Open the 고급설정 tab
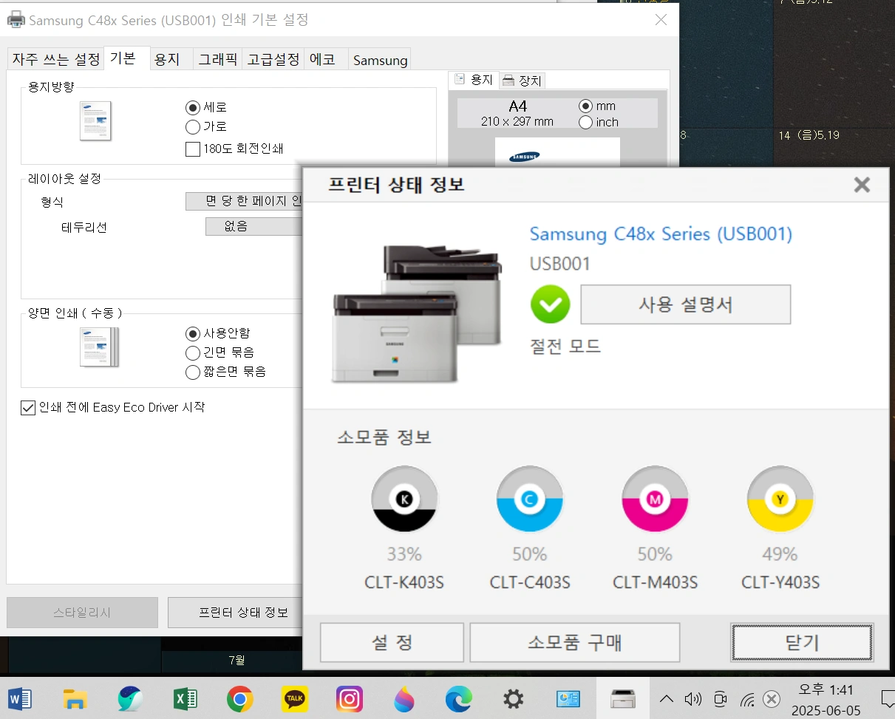 (x=273, y=59)
